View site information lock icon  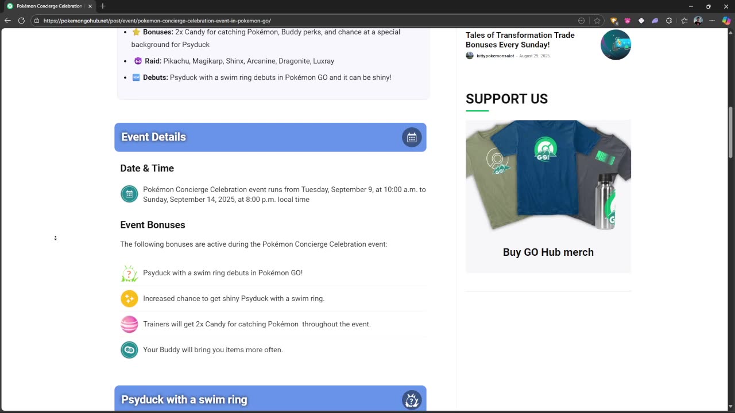37,21
